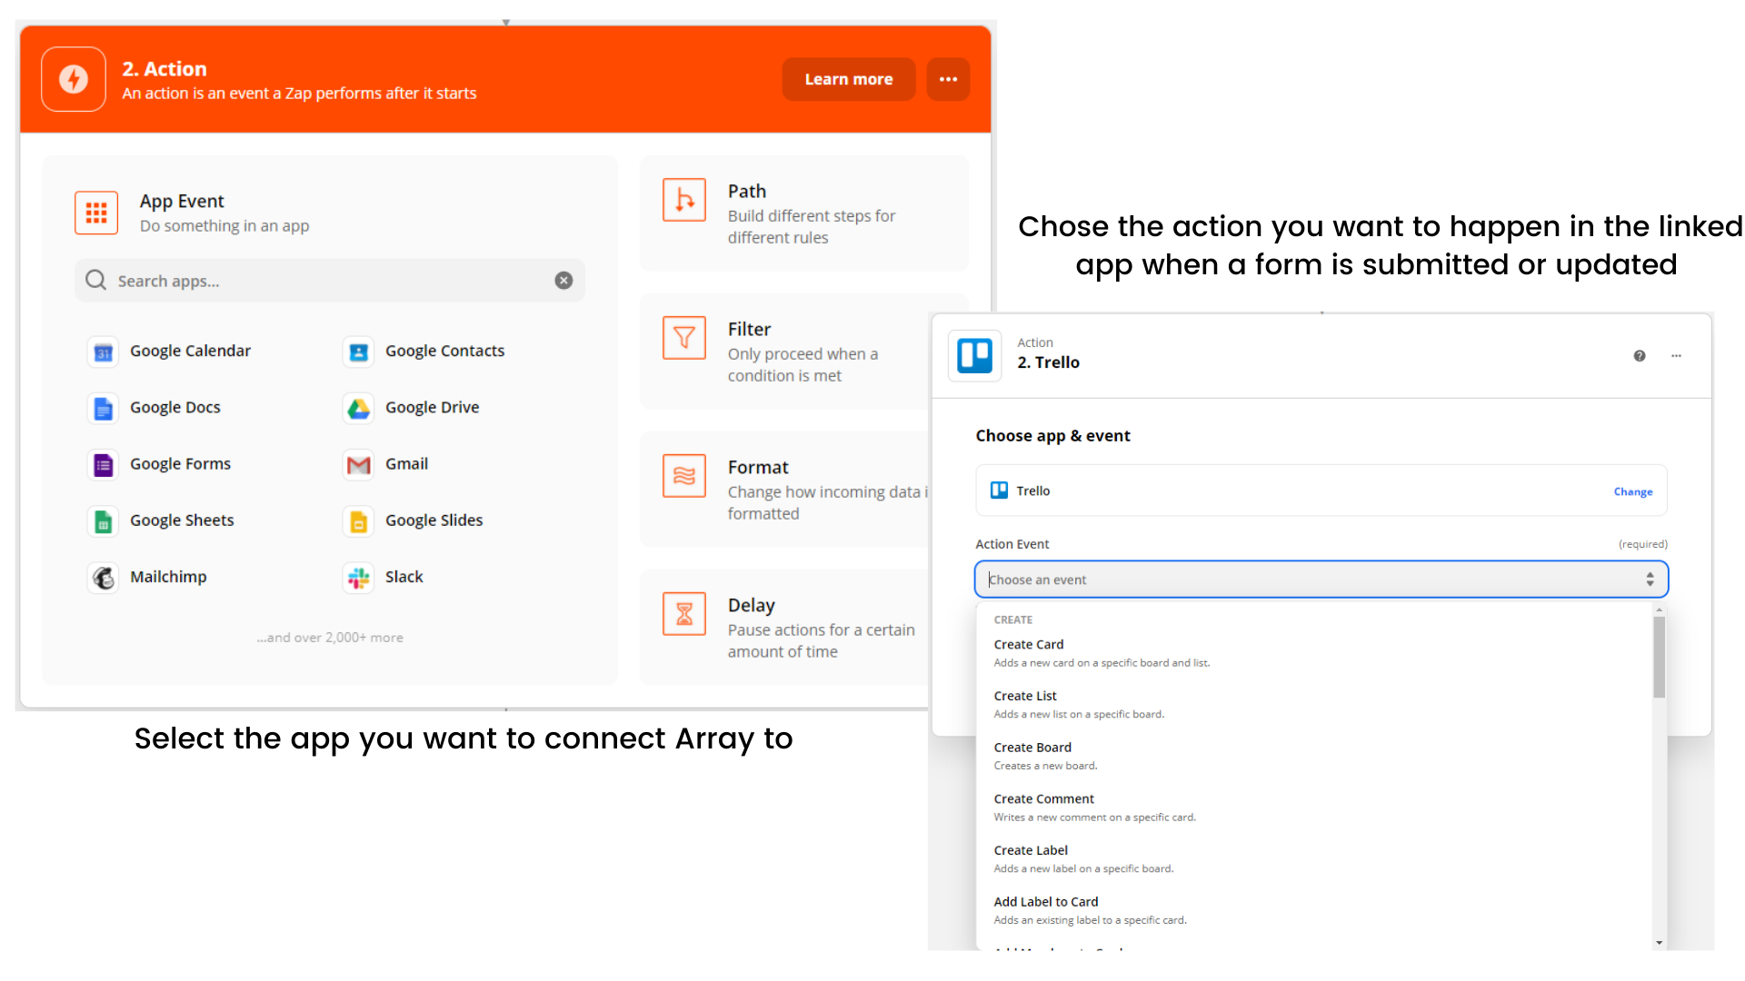The width and height of the screenshot is (1745, 981).
Task: Select the Google Docs app icon
Action: [103, 409]
